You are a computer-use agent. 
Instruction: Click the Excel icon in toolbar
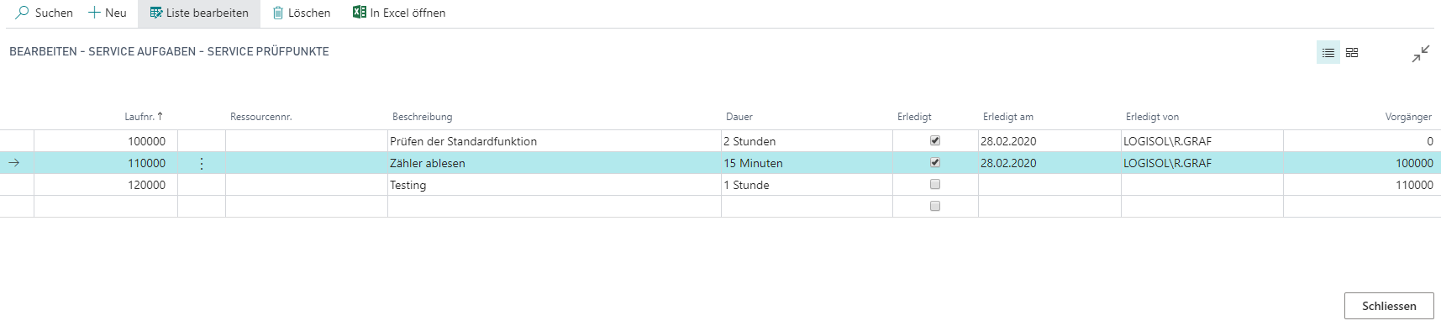pos(359,12)
